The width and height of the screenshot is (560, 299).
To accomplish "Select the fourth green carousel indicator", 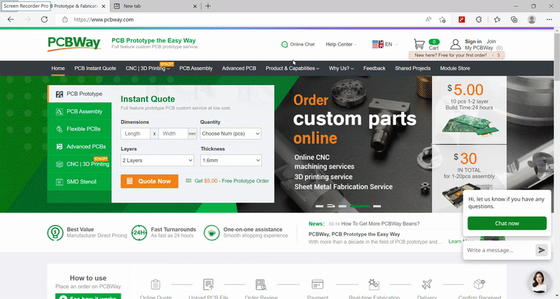I will tap(360, 206).
